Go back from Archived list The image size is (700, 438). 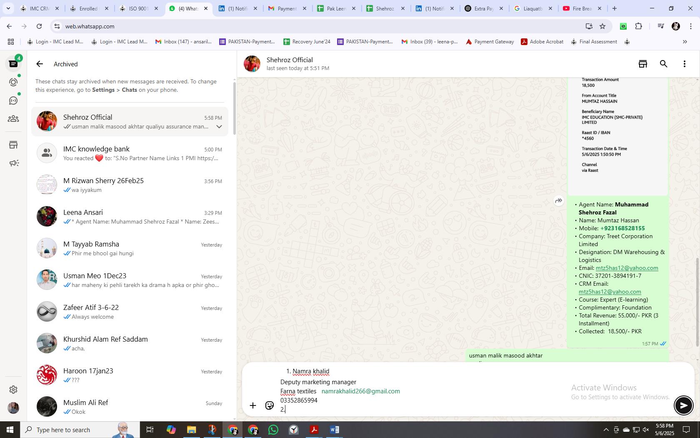tap(40, 64)
